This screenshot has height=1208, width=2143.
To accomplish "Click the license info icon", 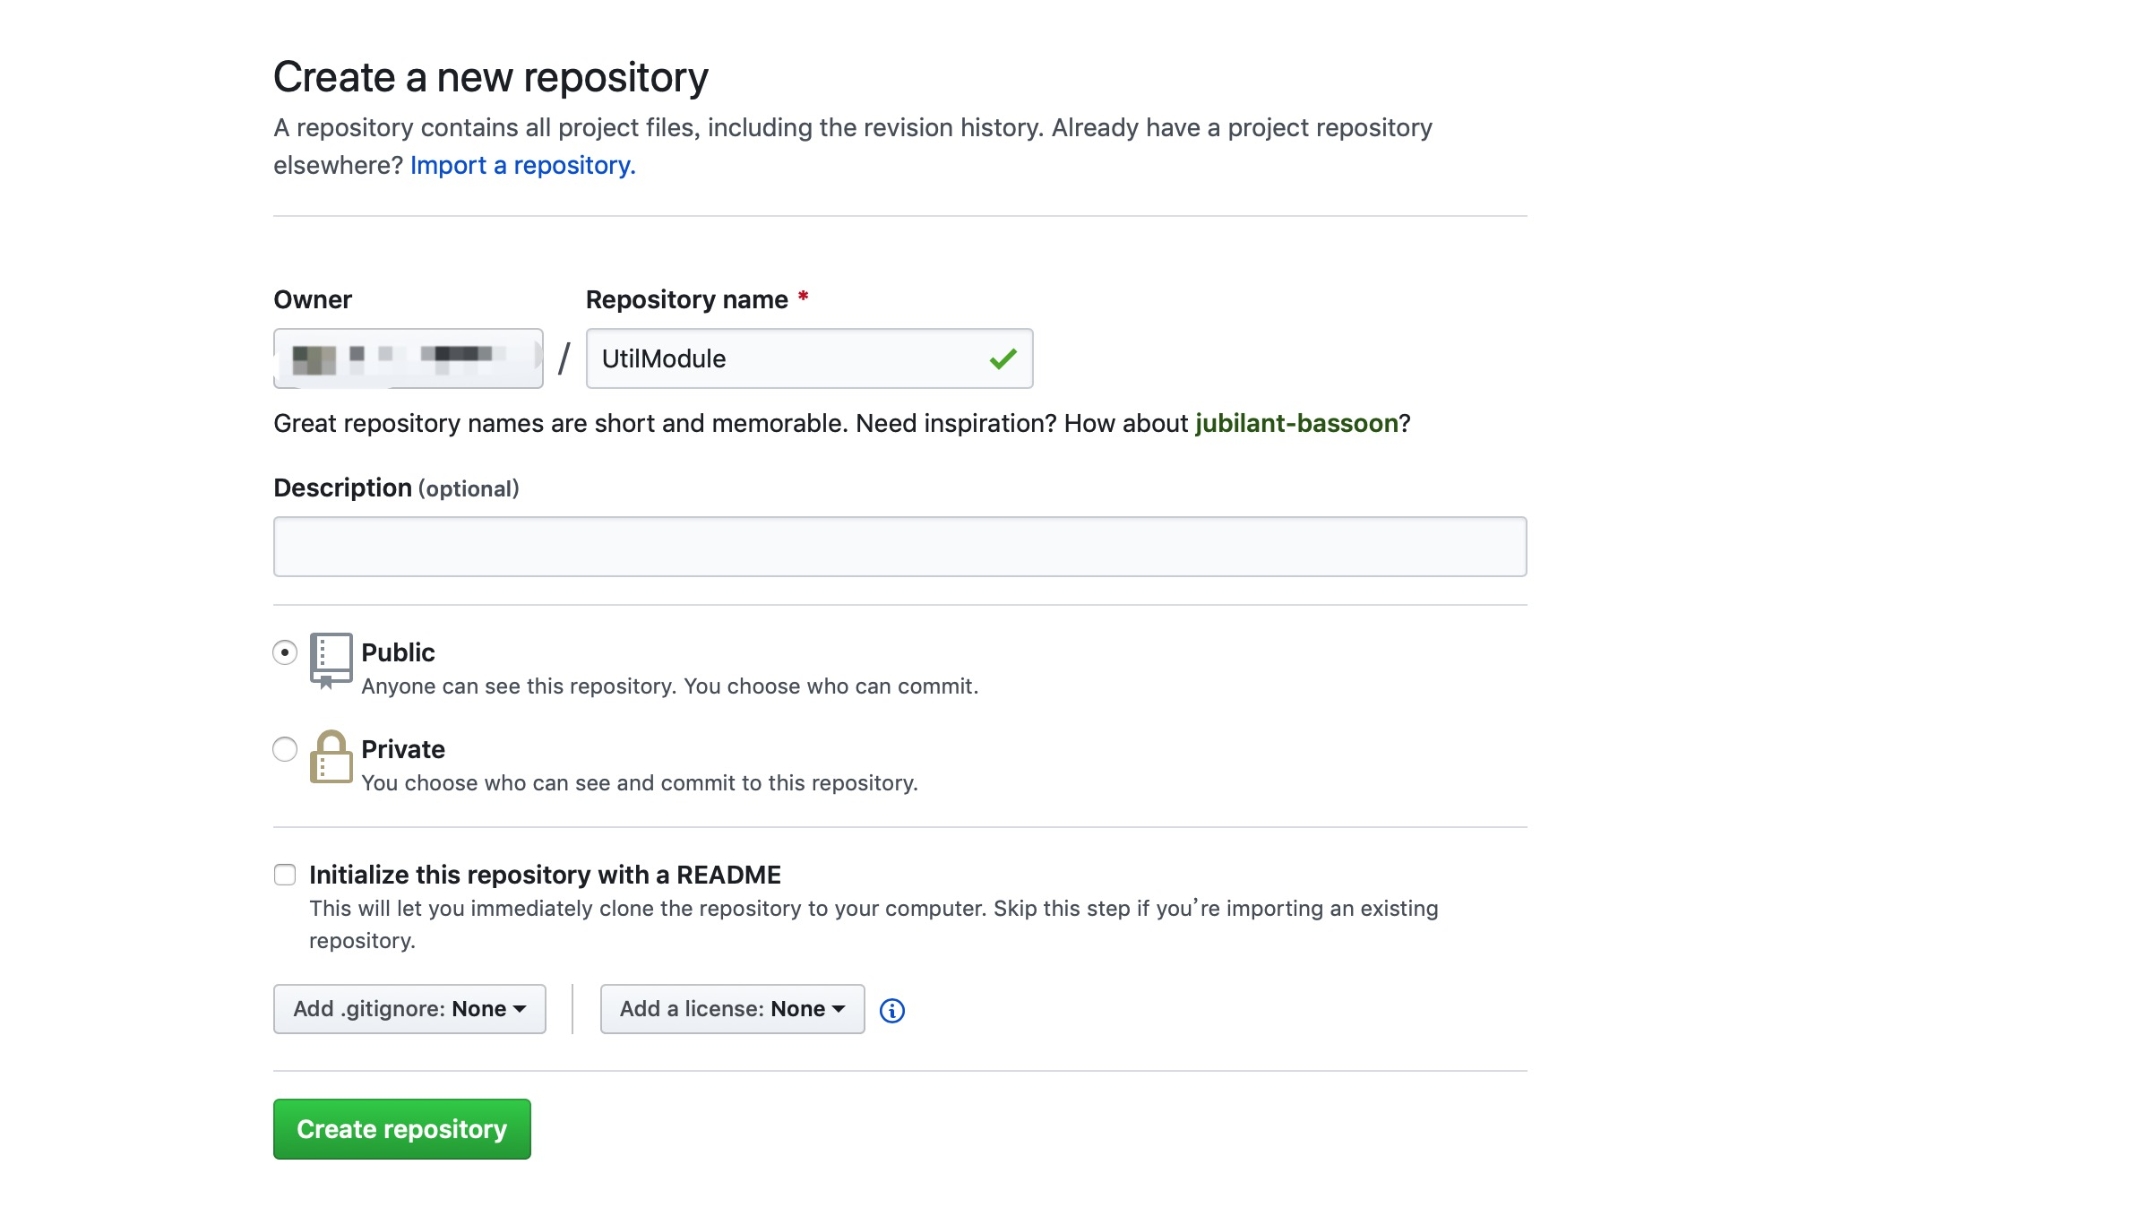I will coord(891,1010).
